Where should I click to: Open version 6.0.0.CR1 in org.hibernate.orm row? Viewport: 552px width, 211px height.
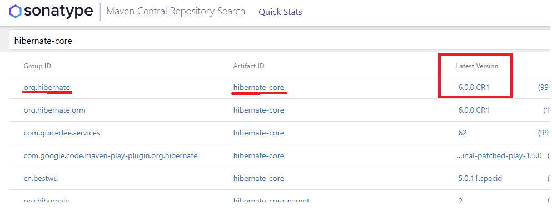pos(474,110)
